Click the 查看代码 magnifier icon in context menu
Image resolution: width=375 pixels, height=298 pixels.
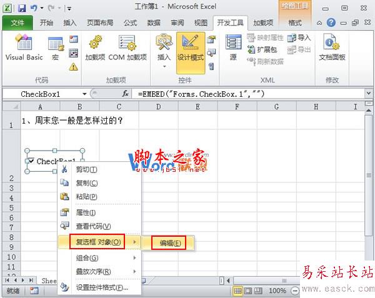coord(64,226)
